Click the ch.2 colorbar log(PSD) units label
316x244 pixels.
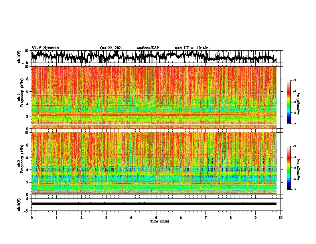[299, 170]
